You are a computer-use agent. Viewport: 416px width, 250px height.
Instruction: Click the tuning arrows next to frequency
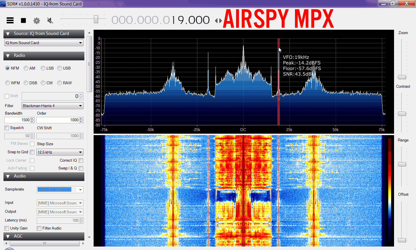pos(218,20)
